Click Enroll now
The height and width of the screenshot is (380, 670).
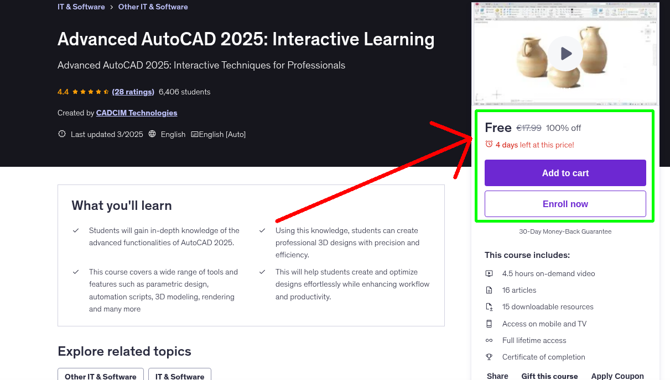point(565,203)
